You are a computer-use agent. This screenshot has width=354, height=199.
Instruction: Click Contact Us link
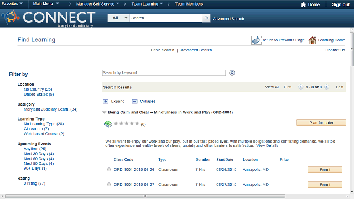point(335,50)
